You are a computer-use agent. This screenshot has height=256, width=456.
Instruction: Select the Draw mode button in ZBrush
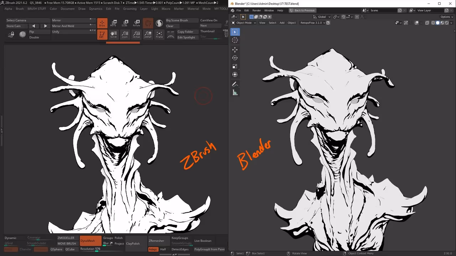click(x=102, y=23)
